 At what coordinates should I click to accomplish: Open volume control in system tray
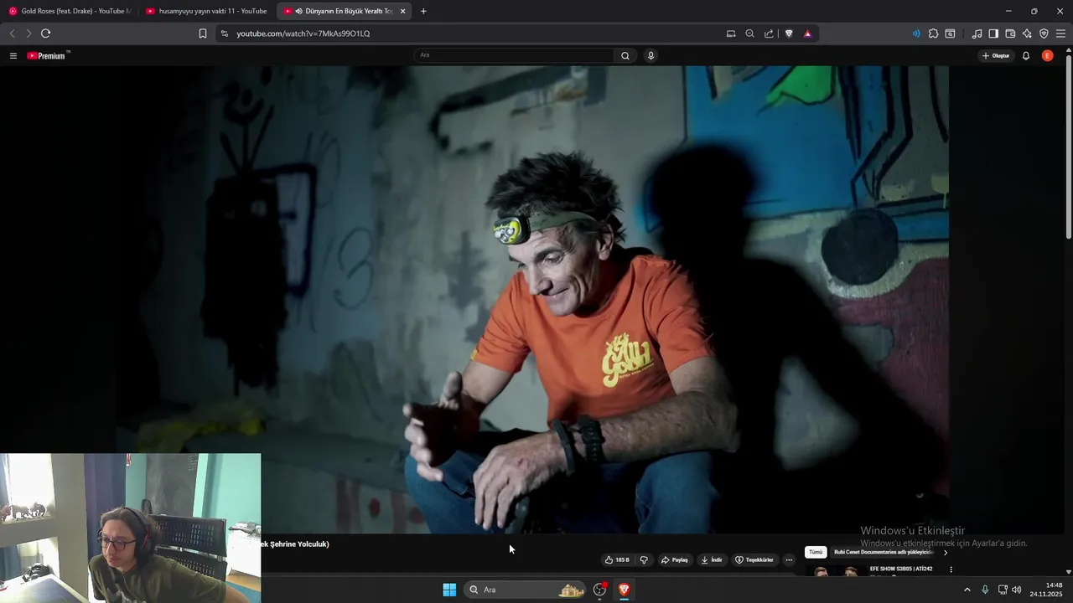pyautogui.click(x=1017, y=590)
